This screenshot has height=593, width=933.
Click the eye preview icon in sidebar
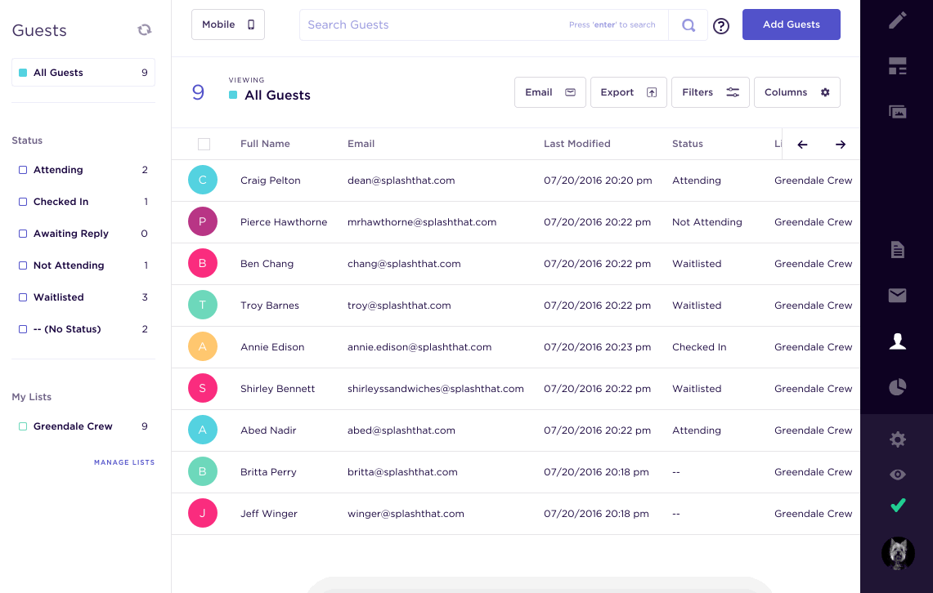pyautogui.click(x=897, y=475)
